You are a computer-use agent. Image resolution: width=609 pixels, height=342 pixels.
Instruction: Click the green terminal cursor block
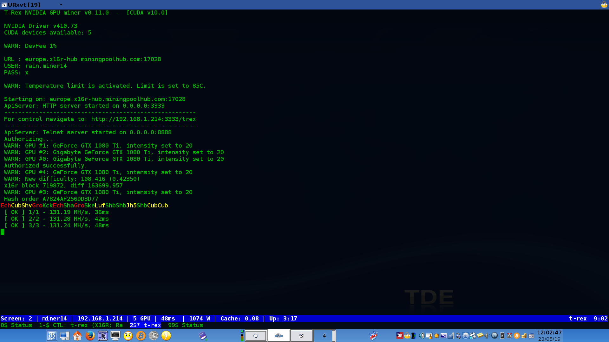pos(3,232)
